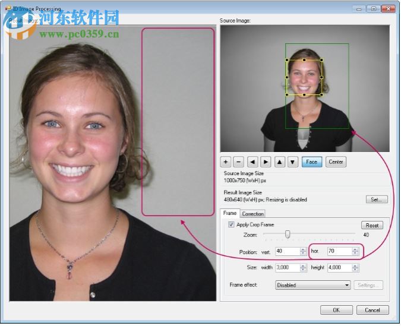
Task: Move crop frame left with left arrow
Action: point(252,162)
